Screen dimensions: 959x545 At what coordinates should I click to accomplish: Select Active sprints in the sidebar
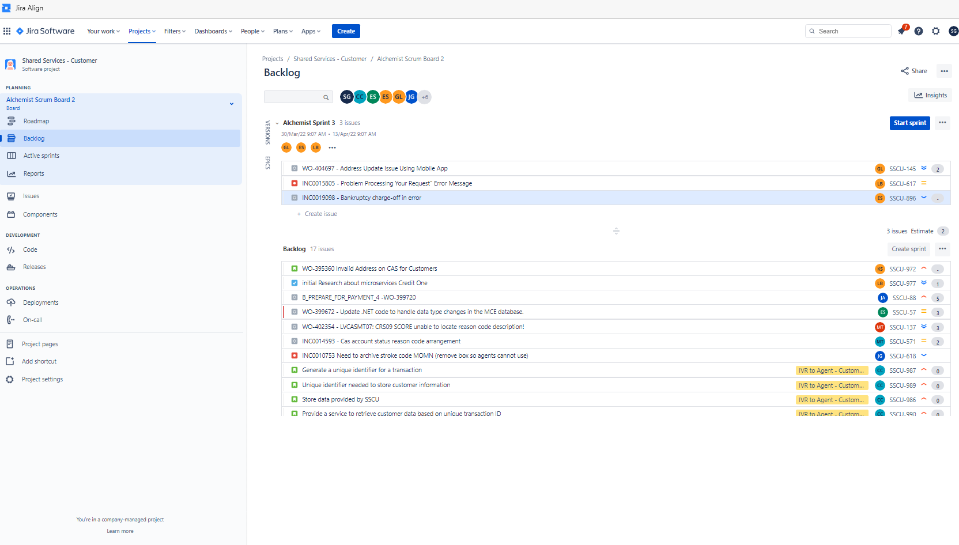[41, 155]
